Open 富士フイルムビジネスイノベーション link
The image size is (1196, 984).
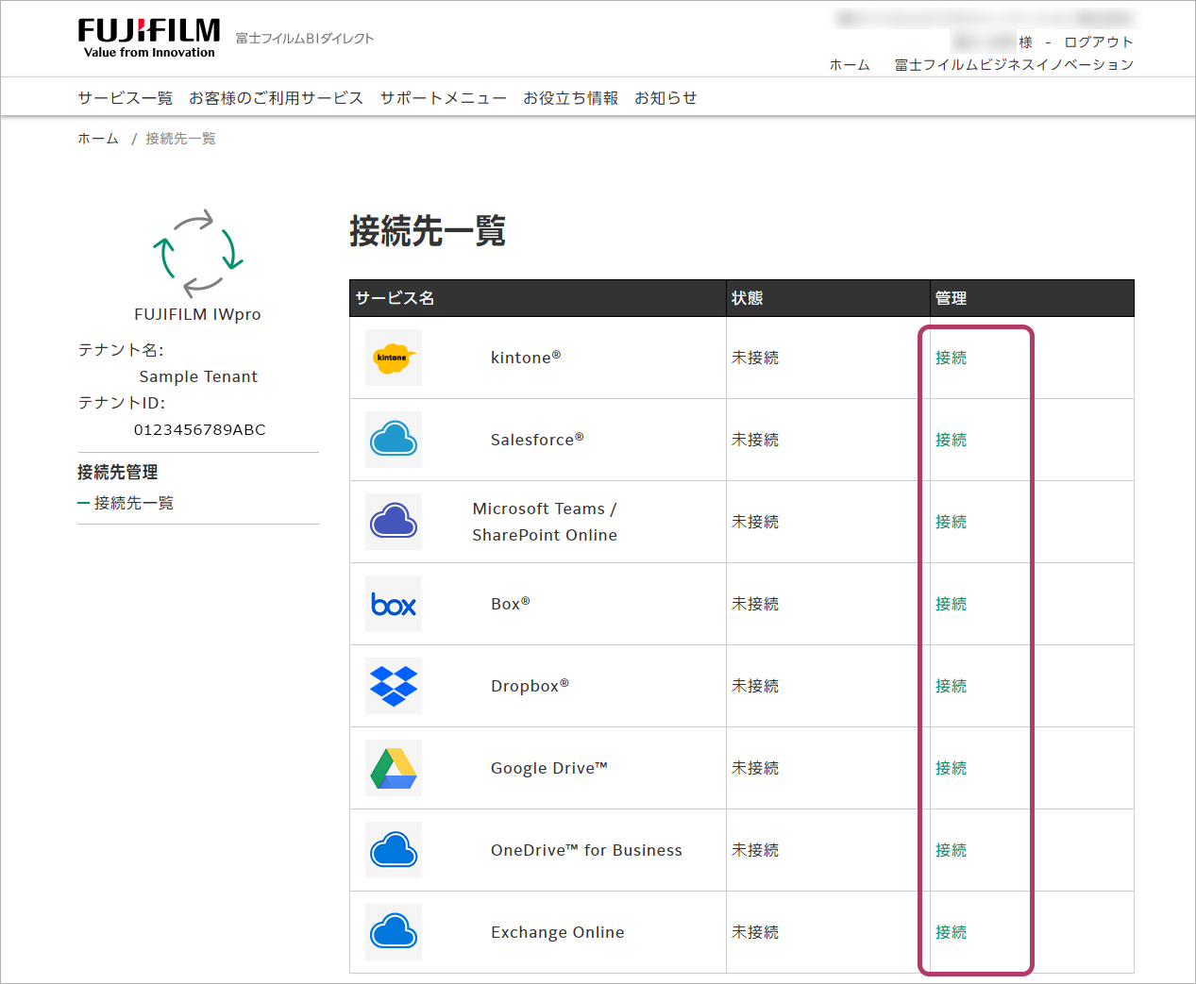1014,65
